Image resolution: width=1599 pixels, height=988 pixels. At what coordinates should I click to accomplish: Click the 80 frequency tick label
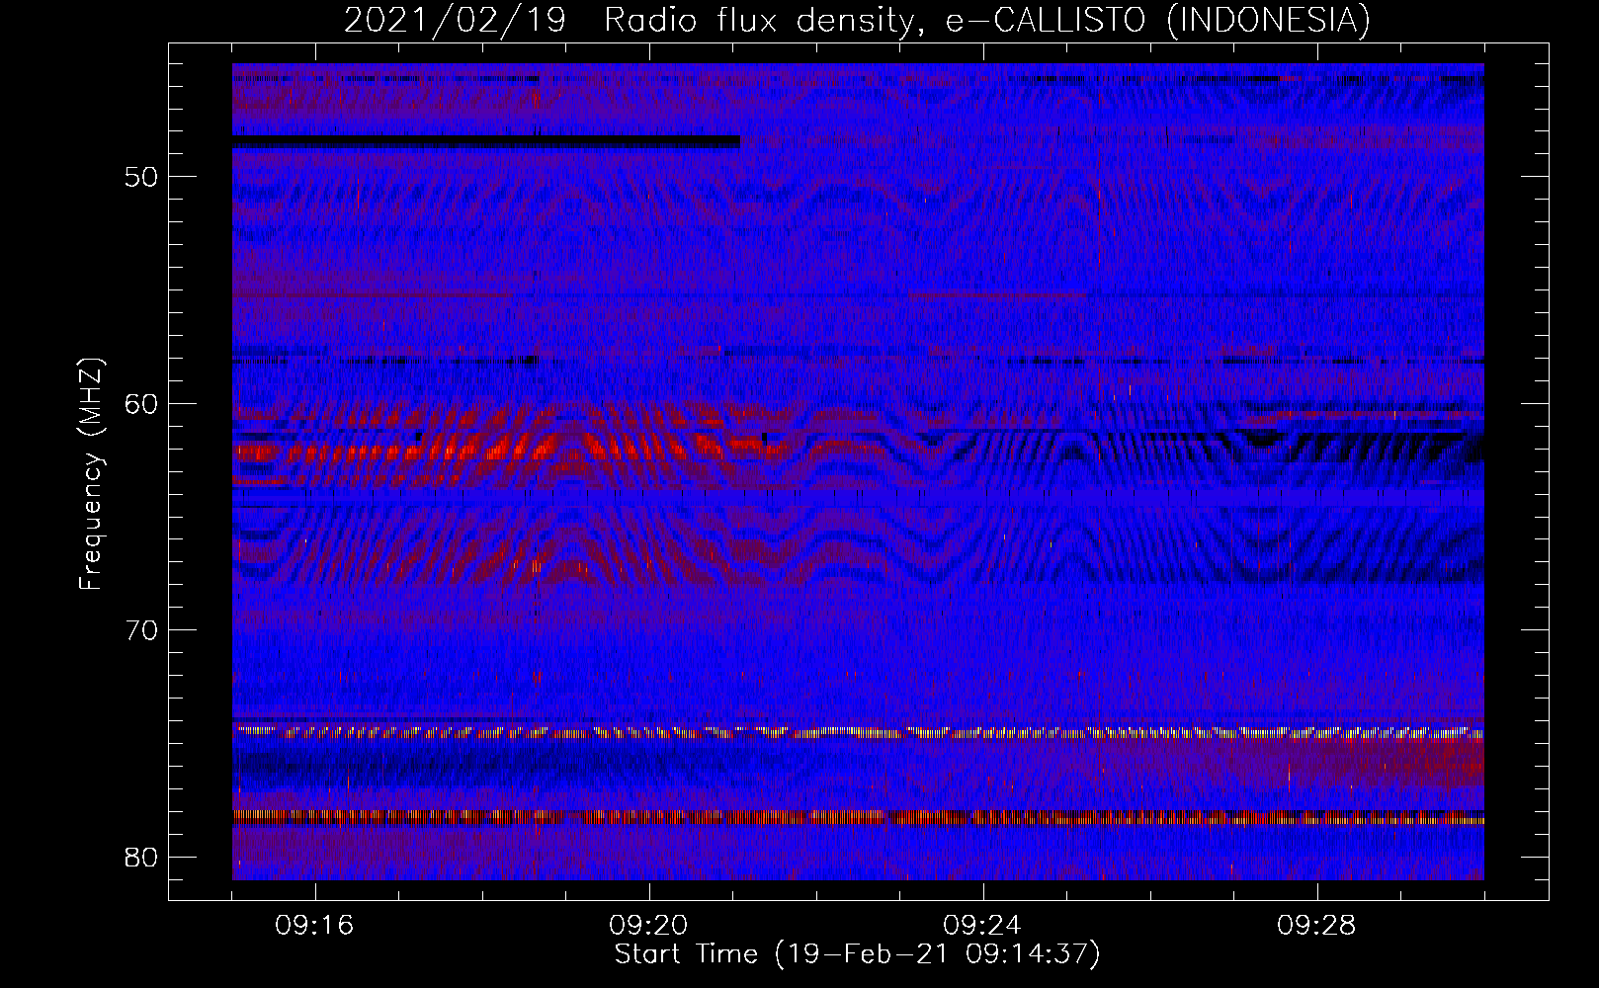[142, 857]
